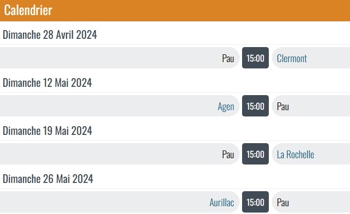Click the Clermont team link
The height and width of the screenshot is (214, 350).
click(292, 59)
